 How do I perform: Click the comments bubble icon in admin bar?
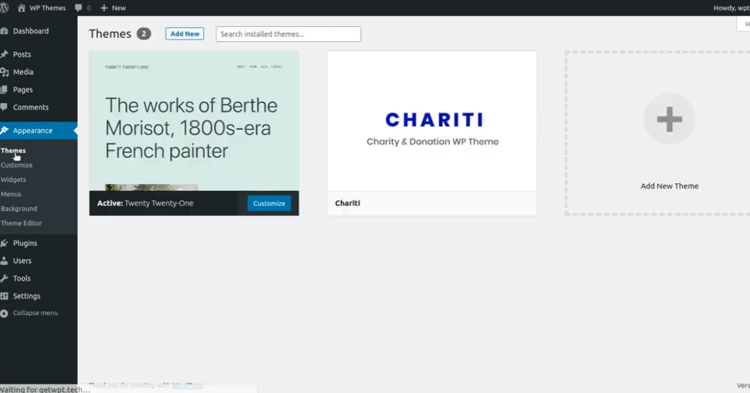click(x=79, y=8)
